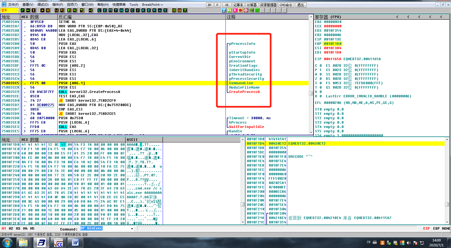Open Memory map with M icon

[x=110, y=10]
